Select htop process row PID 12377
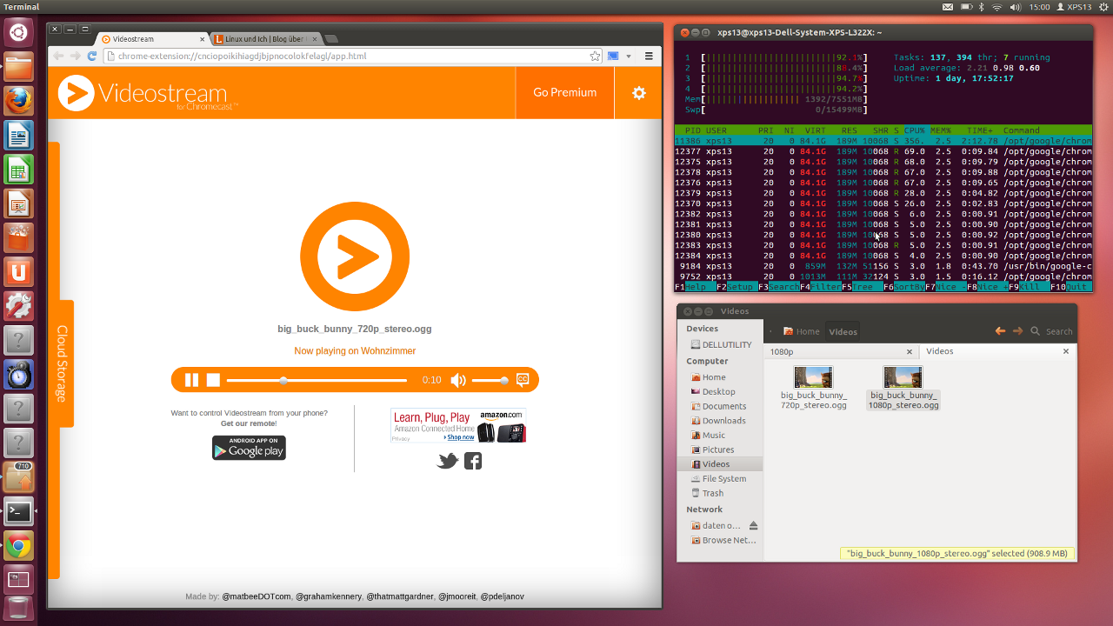Screen dimensions: 1113x626 click(883, 151)
